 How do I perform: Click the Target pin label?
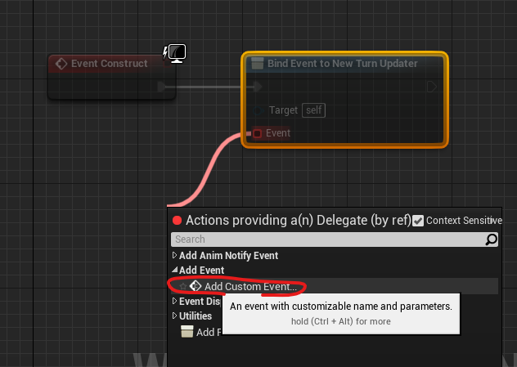283,110
